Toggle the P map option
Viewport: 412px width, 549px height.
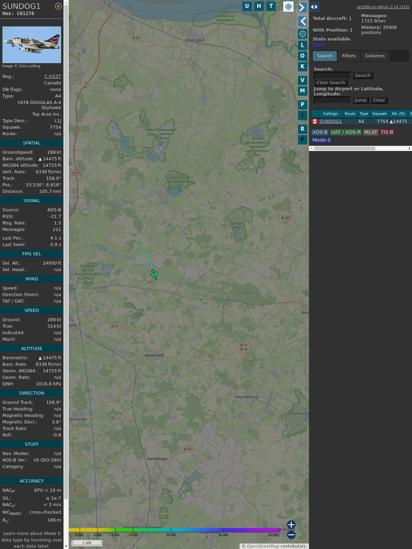(x=302, y=105)
